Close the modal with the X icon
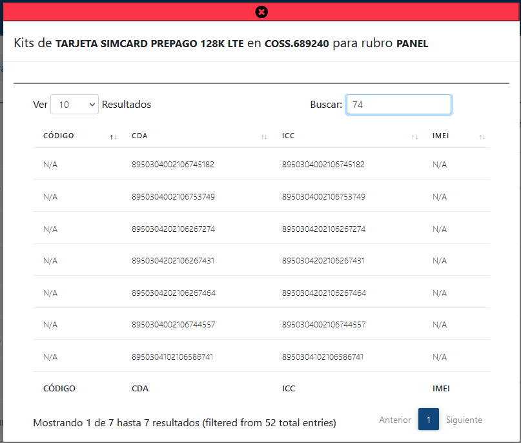 tap(261, 12)
